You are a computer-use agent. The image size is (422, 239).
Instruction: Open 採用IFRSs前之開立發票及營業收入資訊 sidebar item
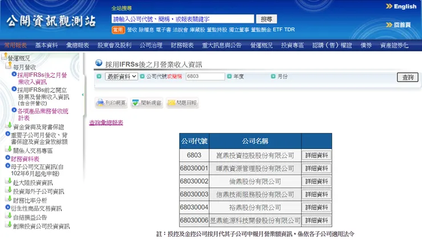click(x=43, y=96)
